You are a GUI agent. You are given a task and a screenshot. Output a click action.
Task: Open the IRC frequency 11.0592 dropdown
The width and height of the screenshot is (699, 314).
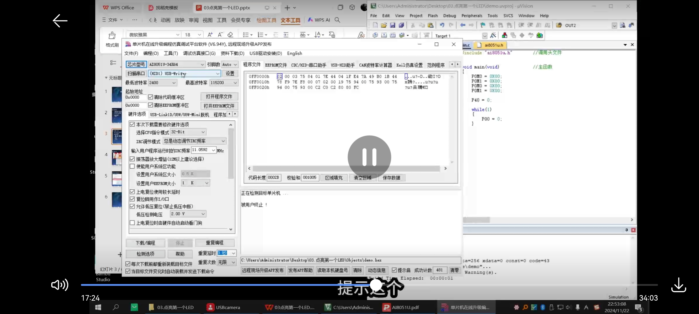click(204, 150)
